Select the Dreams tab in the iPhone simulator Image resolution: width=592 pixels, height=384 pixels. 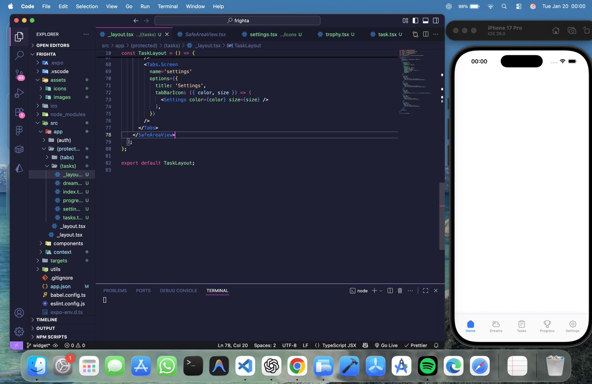pos(496,326)
